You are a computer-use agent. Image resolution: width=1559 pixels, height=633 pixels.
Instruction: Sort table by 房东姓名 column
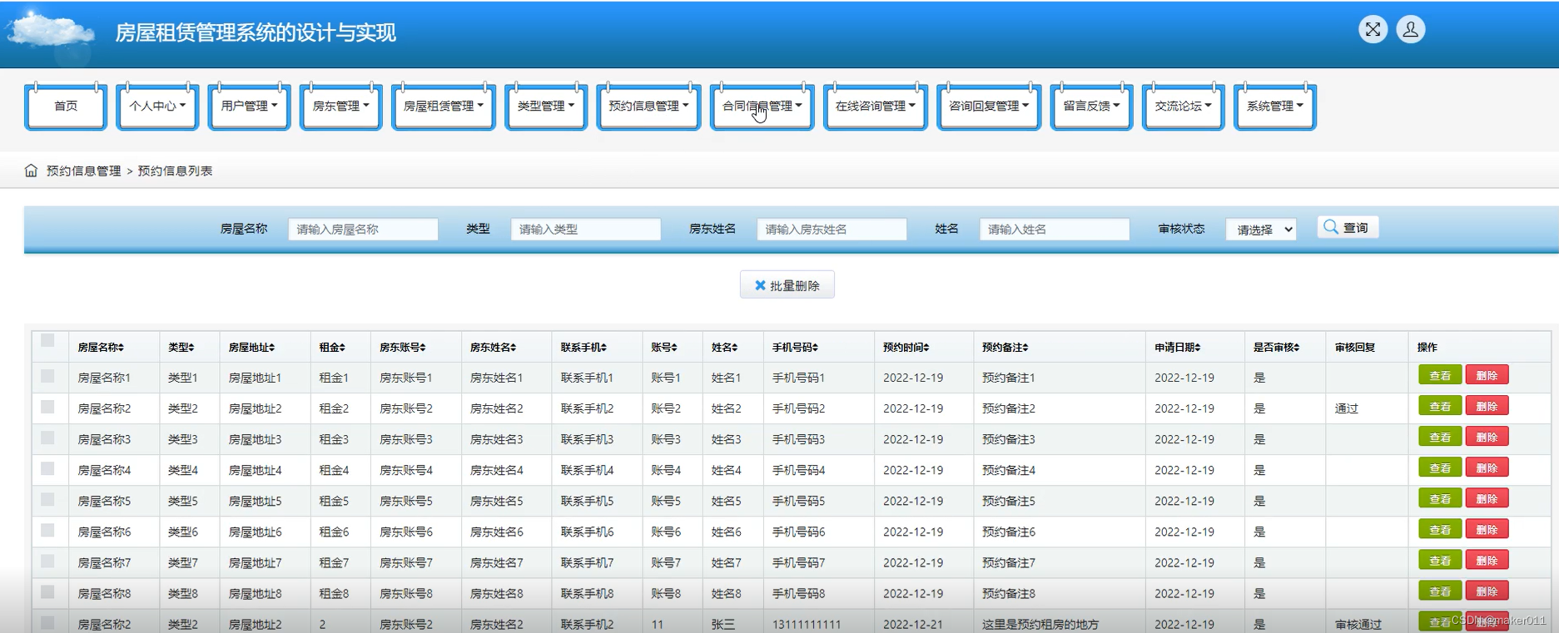[493, 348]
